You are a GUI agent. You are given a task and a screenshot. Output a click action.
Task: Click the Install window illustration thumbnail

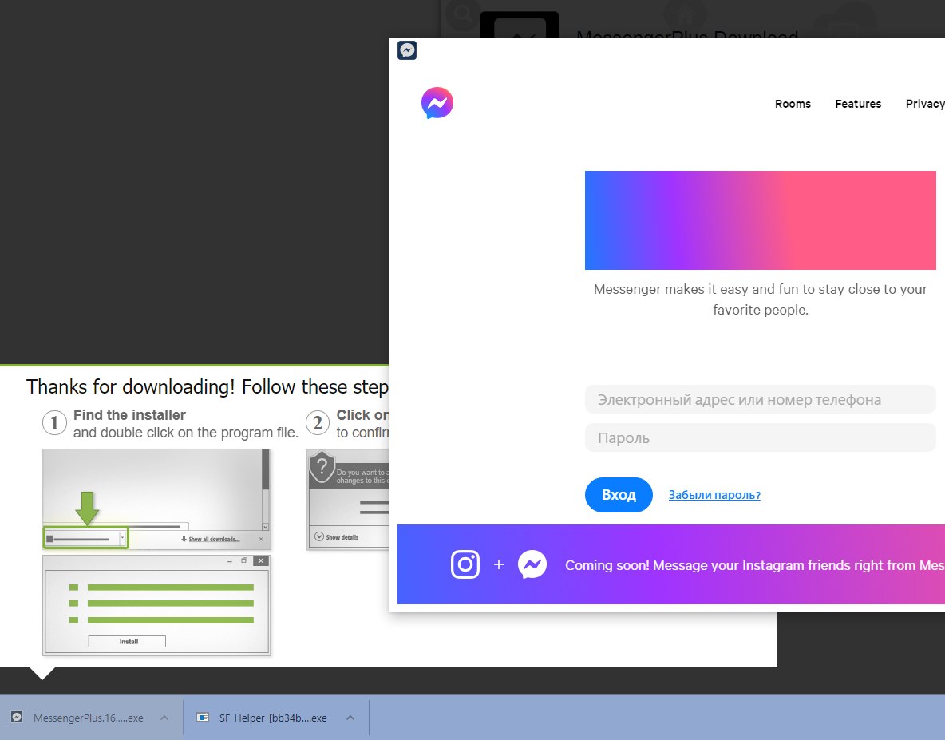(156, 605)
